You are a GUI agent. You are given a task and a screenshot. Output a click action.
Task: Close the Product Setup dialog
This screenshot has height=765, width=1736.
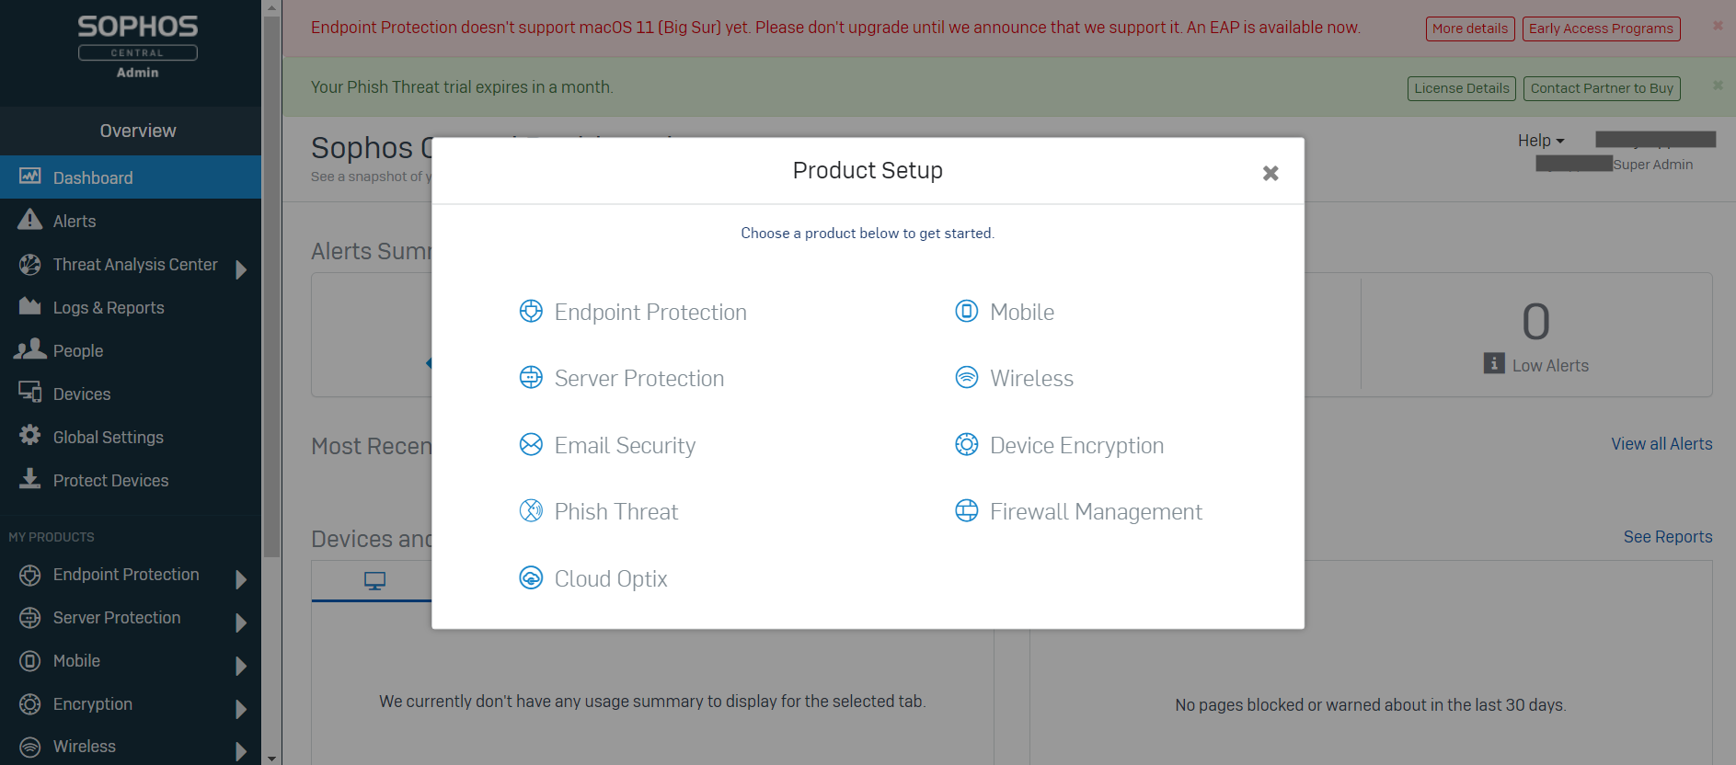pyautogui.click(x=1270, y=173)
